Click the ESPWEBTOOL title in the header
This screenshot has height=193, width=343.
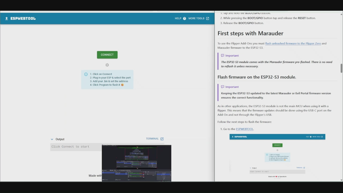coord(23,18)
